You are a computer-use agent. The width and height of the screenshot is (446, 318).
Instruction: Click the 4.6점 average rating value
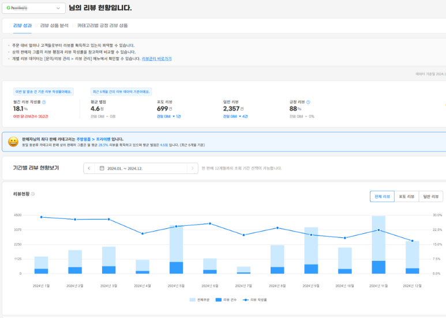point(97,109)
